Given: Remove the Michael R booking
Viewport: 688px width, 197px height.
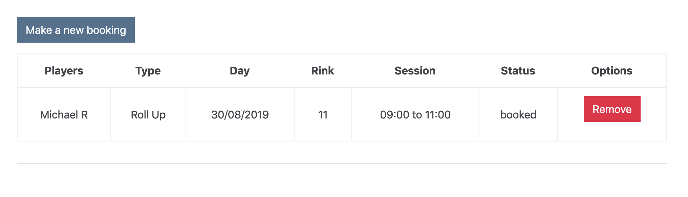Looking at the screenshot, I should [x=612, y=109].
